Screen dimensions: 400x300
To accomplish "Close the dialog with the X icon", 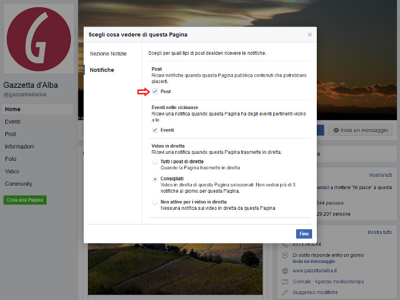I will click(x=310, y=35).
